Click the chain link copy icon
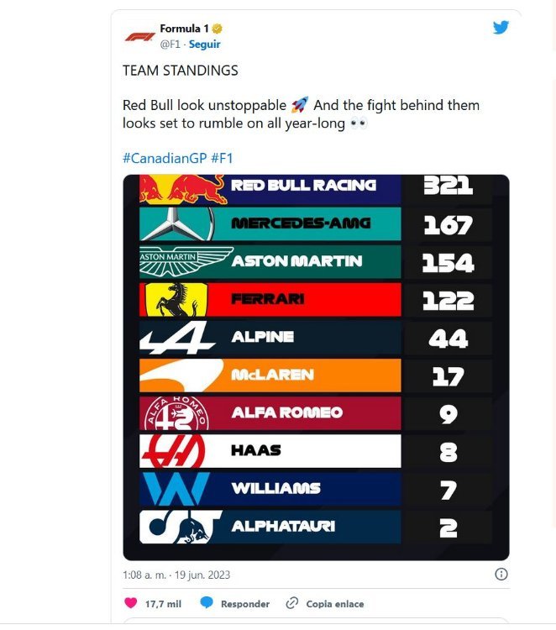 coord(291,603)
